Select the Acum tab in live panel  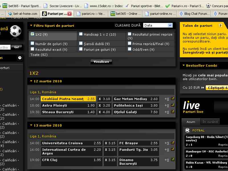click(x=191, y=122)
